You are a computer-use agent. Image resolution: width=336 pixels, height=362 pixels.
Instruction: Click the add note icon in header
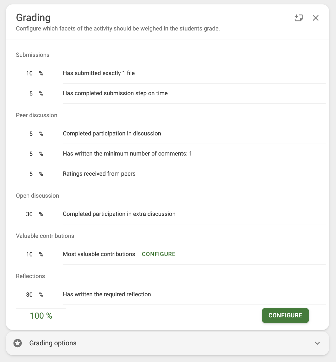[299, 18]
